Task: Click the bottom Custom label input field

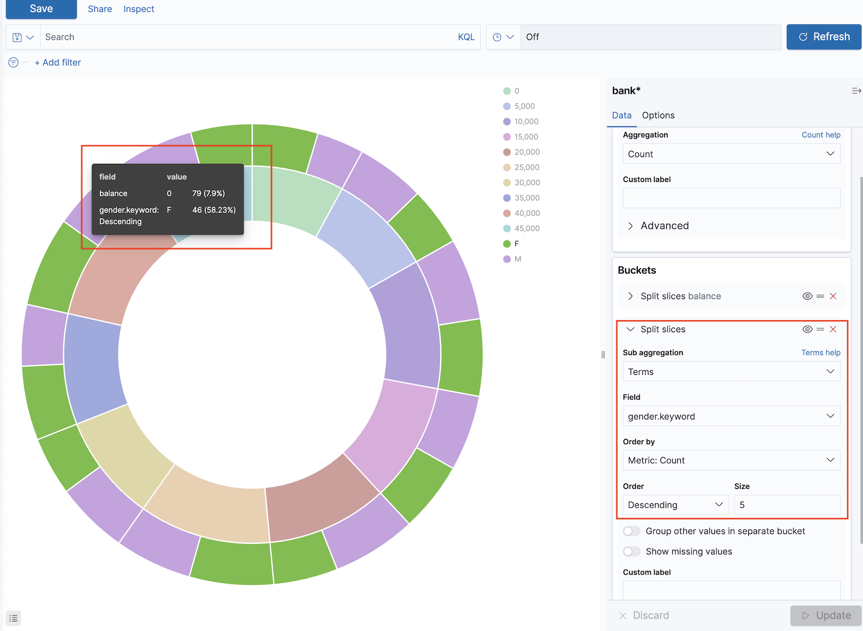Action: (731, 590)
